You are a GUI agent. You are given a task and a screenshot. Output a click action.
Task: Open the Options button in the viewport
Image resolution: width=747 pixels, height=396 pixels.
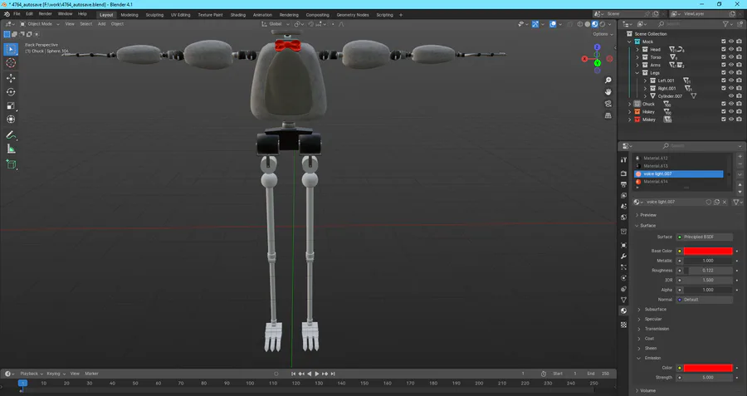(602, 34)
